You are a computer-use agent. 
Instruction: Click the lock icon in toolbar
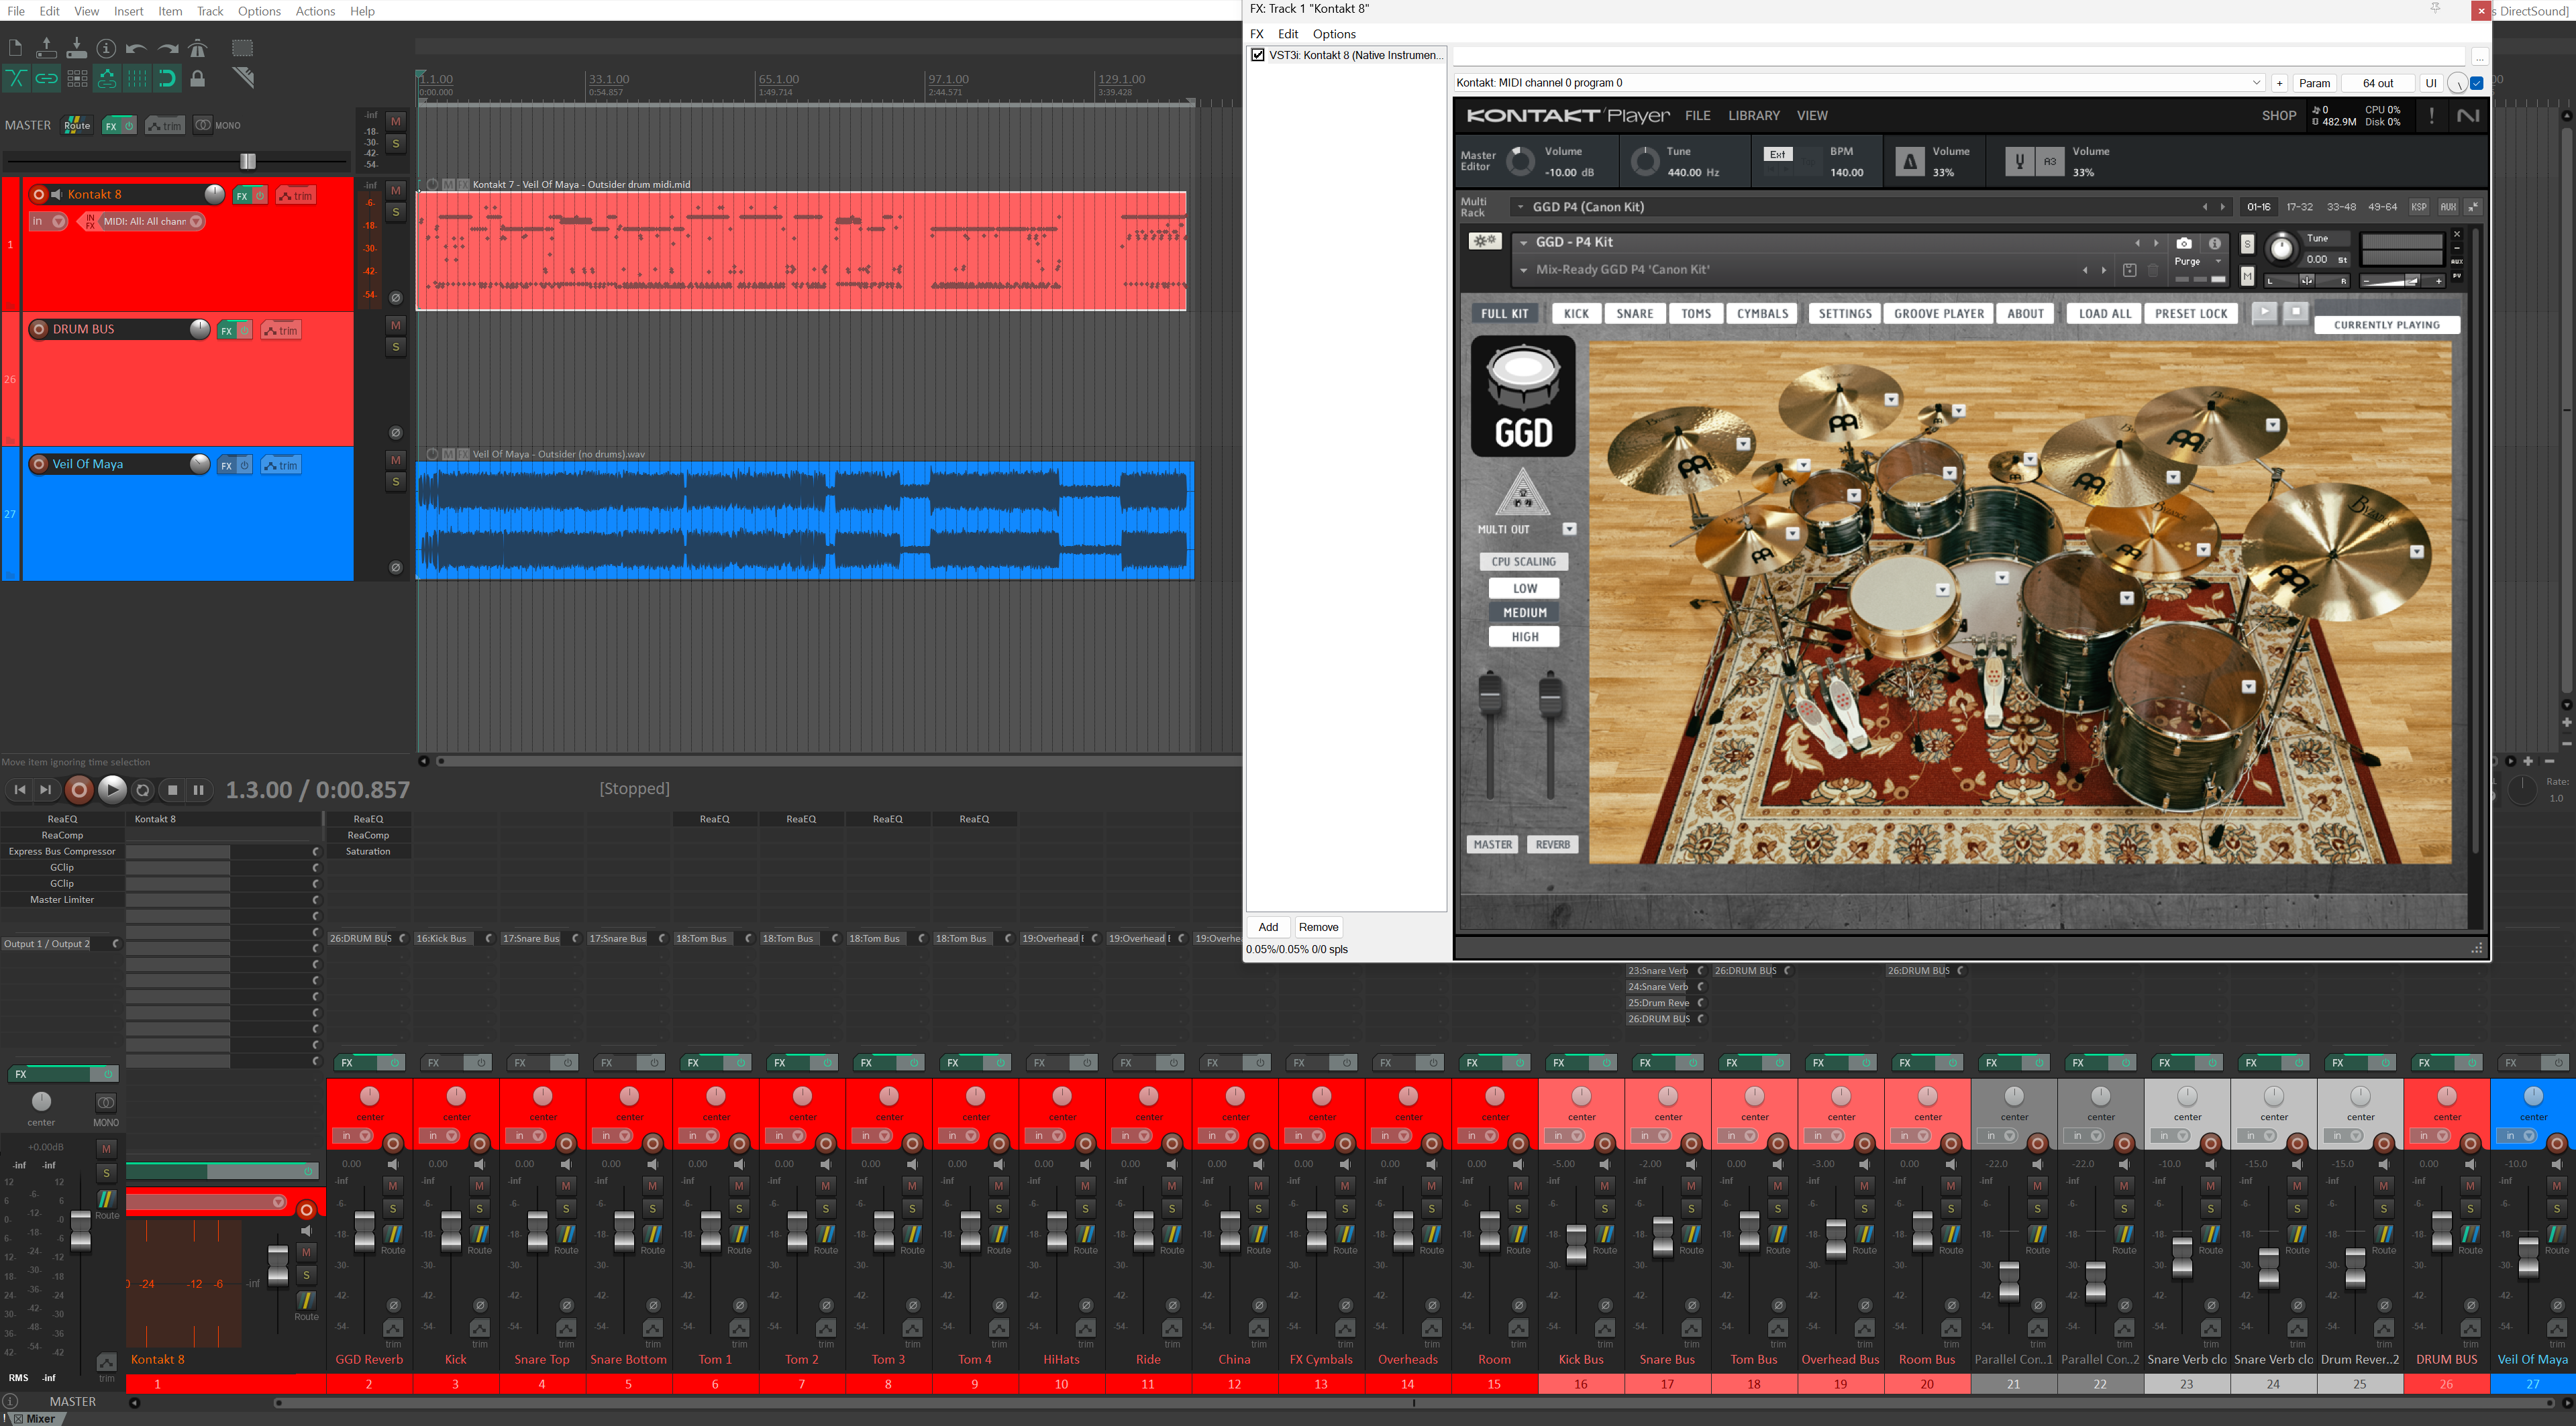coord(198,78)
